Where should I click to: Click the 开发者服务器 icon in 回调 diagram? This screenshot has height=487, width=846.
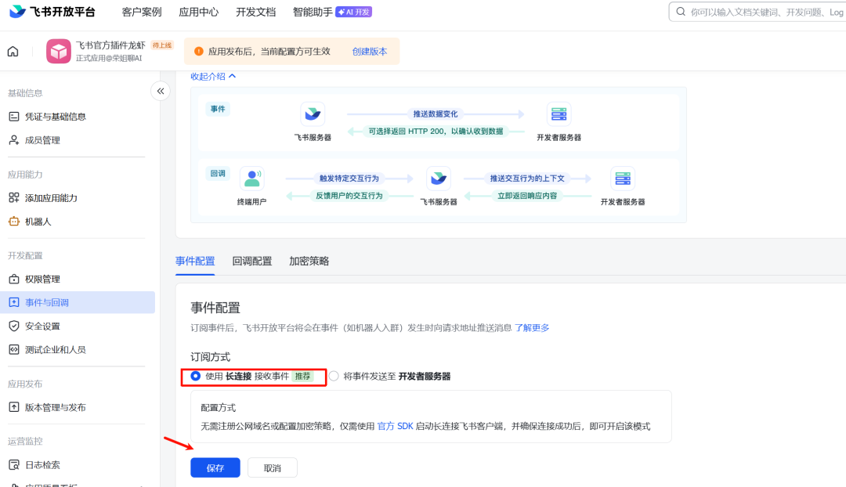(x=623, y=179)
